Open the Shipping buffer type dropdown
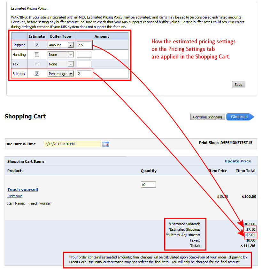 point(70,45)
